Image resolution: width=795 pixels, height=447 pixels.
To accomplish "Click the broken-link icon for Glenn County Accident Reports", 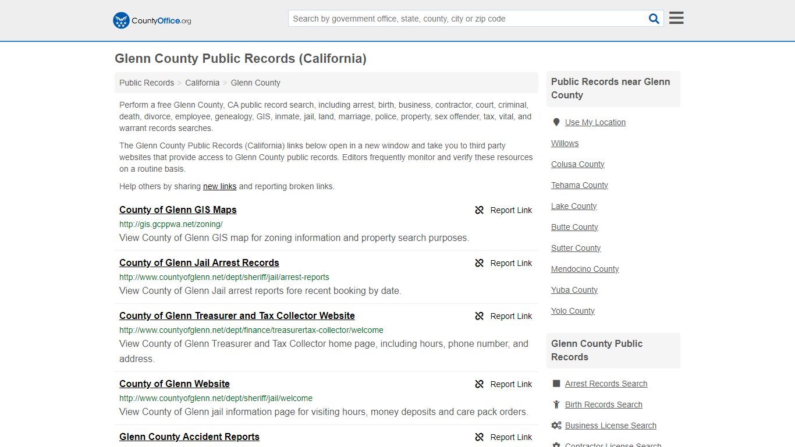I will tap(480, 437).
